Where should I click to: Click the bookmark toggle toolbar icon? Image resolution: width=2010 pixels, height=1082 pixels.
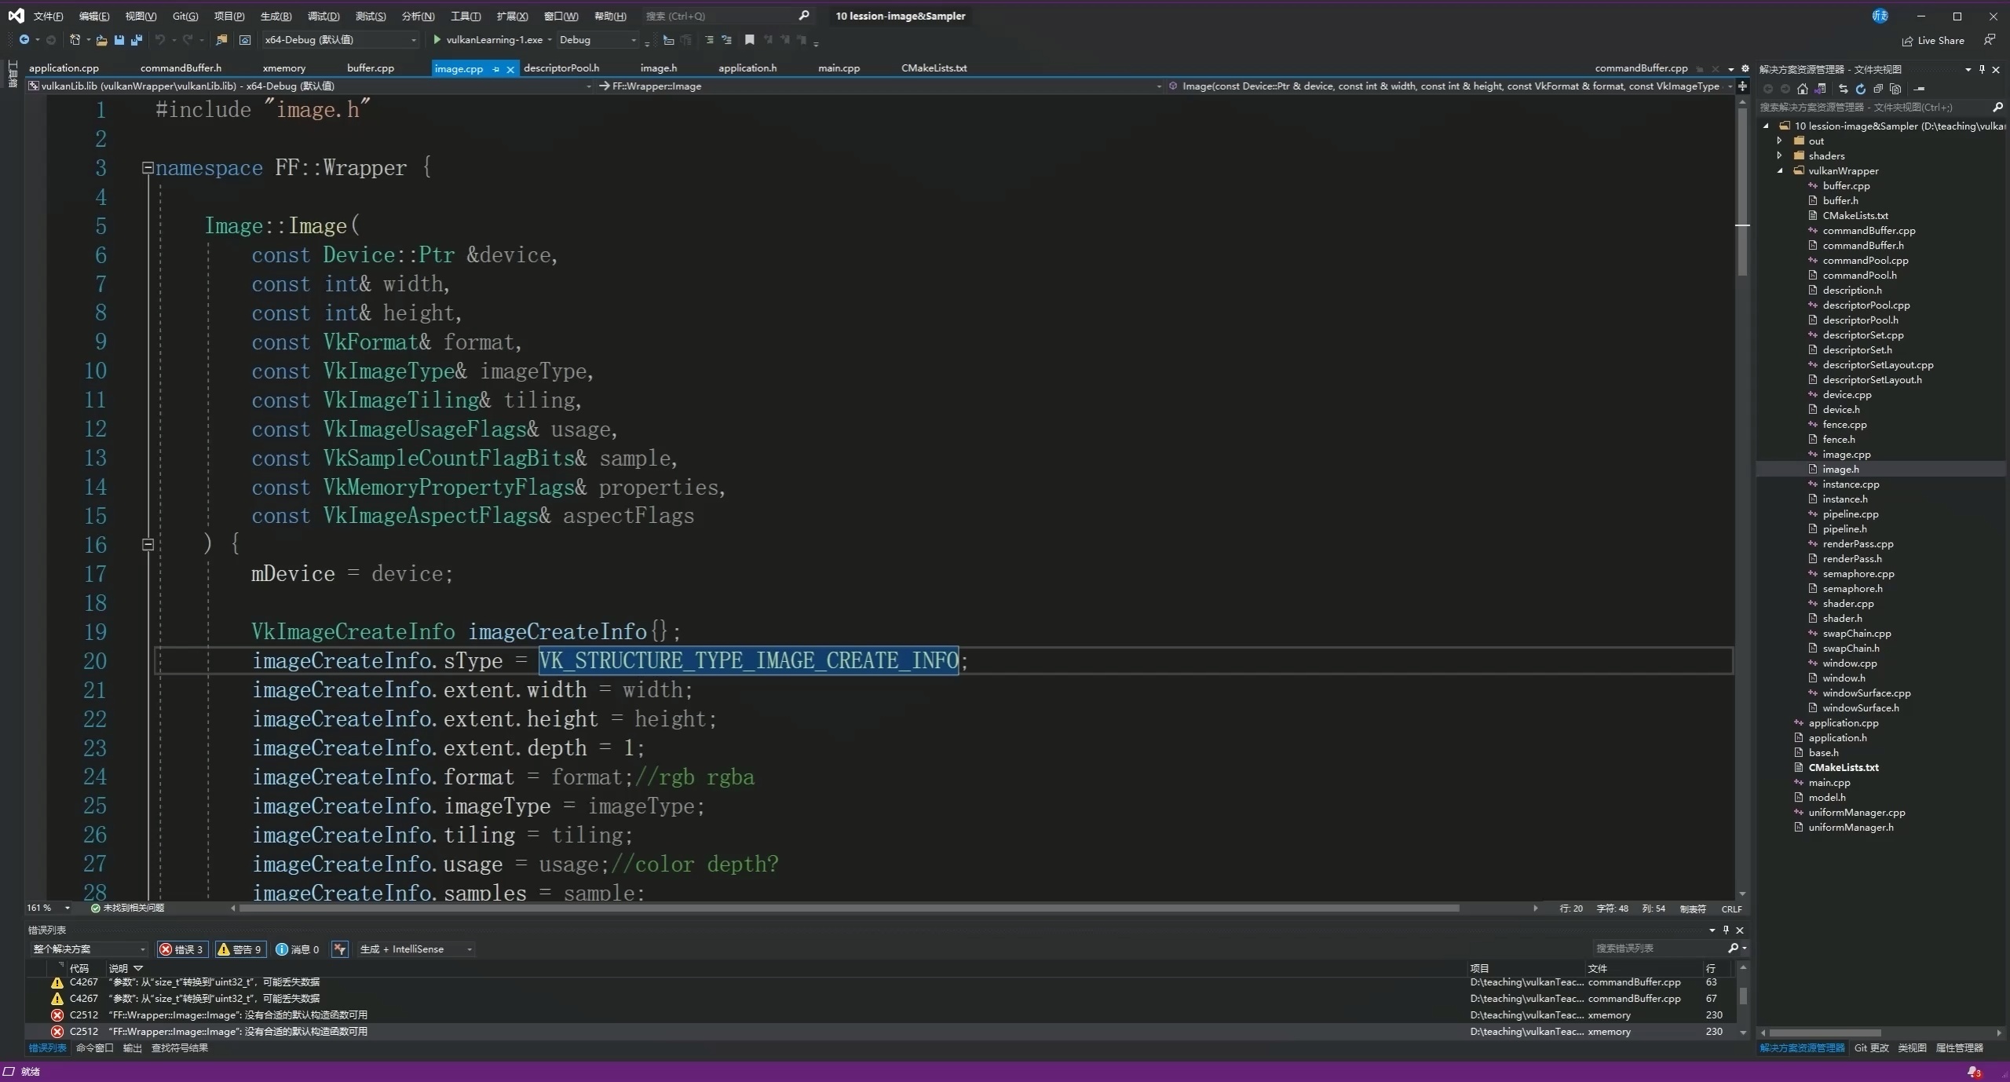tap(749, 40)
